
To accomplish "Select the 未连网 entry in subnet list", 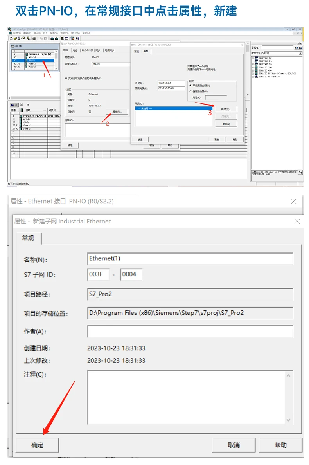I will pyautogui.click(x=174, y=108).
